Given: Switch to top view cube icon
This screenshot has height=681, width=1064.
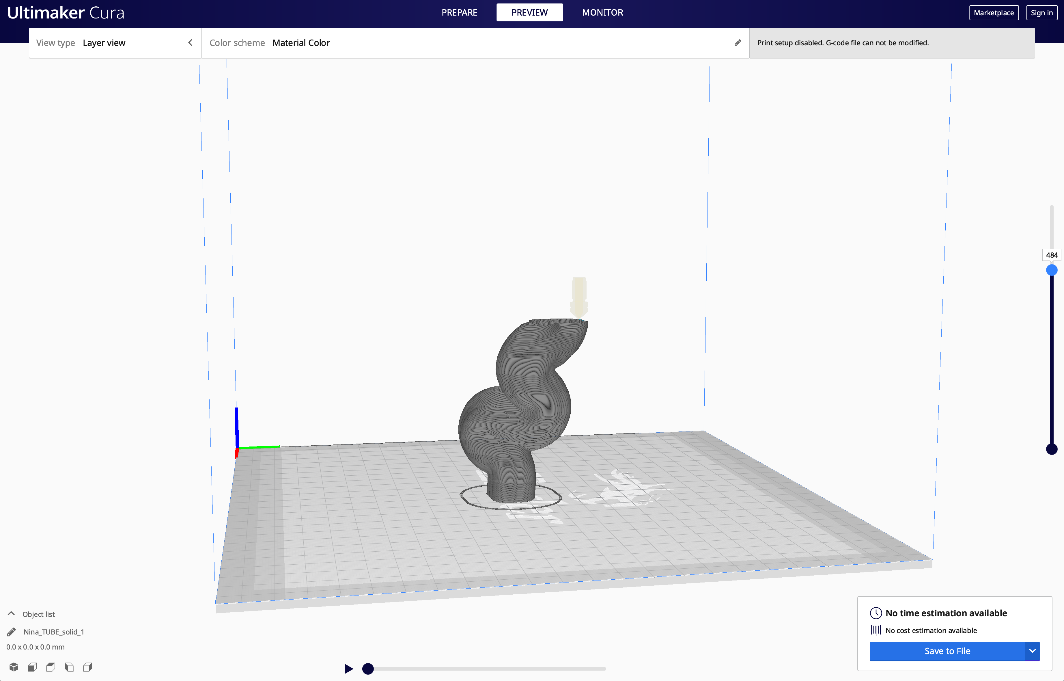Looking at the screenshot, I should click(x=51, y=667).
